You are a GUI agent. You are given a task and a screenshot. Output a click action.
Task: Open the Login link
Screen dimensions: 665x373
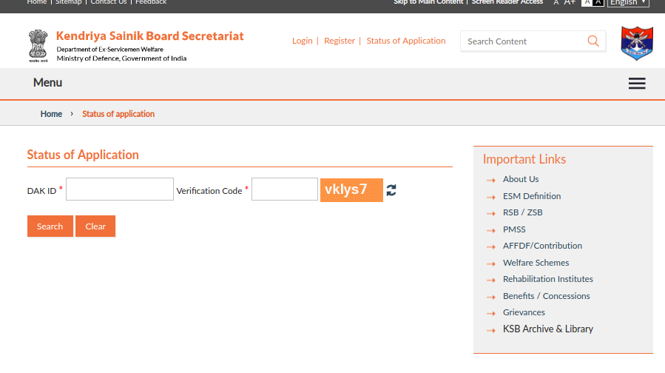302,41
